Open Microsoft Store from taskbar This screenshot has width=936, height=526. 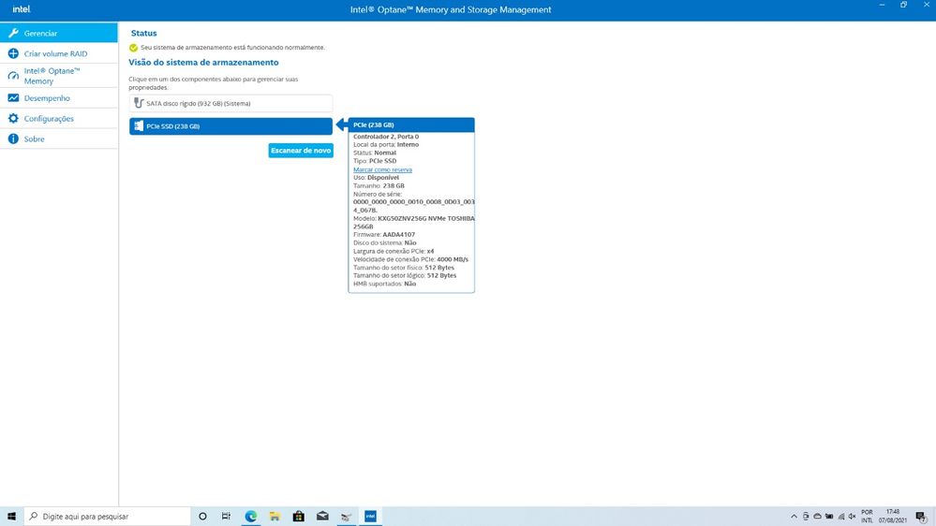point(299,516)
